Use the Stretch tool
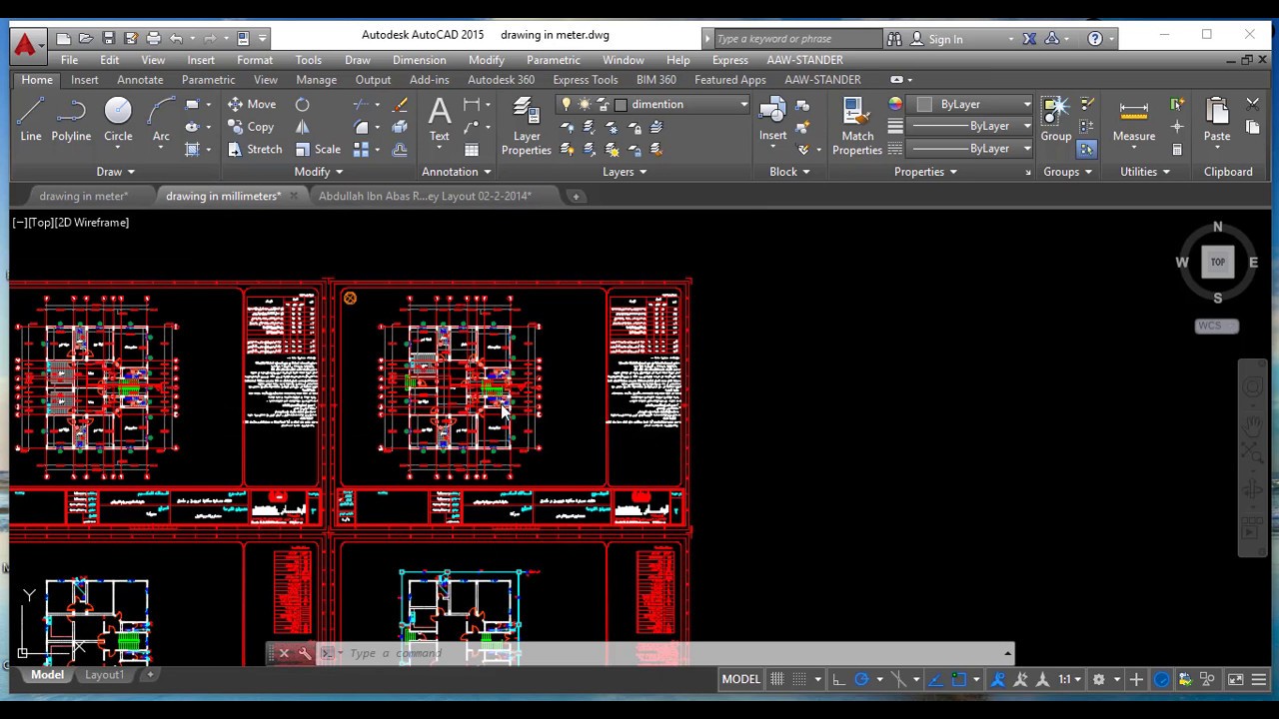 point(255,149)
